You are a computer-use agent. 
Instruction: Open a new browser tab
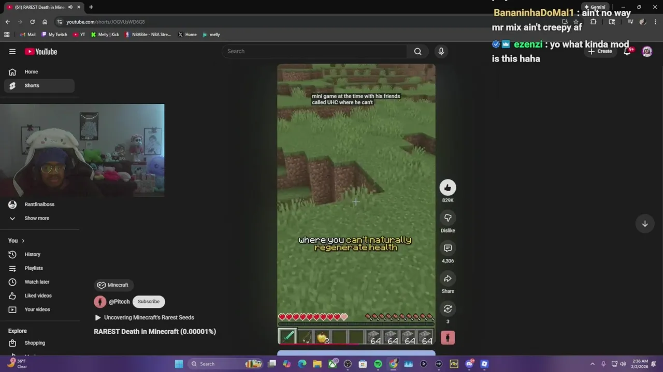(x=91, y=7)
